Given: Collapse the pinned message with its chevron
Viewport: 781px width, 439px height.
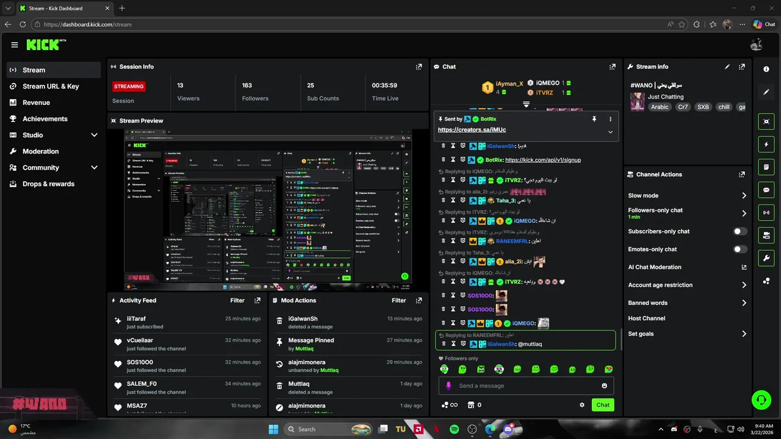Looking at the screenshot, I should (610, 132).
